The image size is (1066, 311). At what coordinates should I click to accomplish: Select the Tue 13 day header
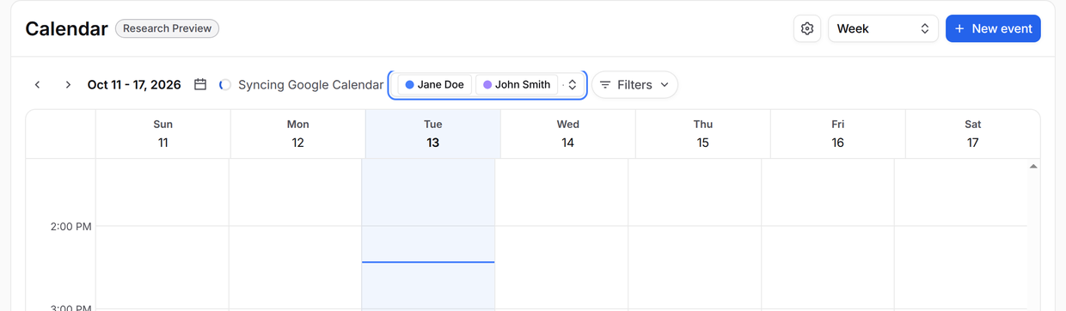432,133
